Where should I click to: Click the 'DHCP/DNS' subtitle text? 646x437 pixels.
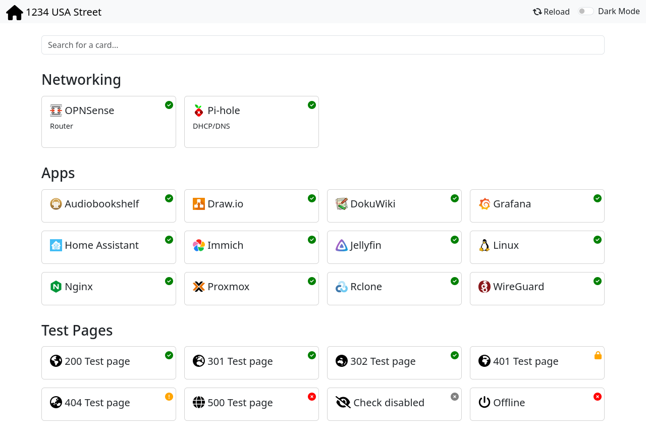(211, 126)
